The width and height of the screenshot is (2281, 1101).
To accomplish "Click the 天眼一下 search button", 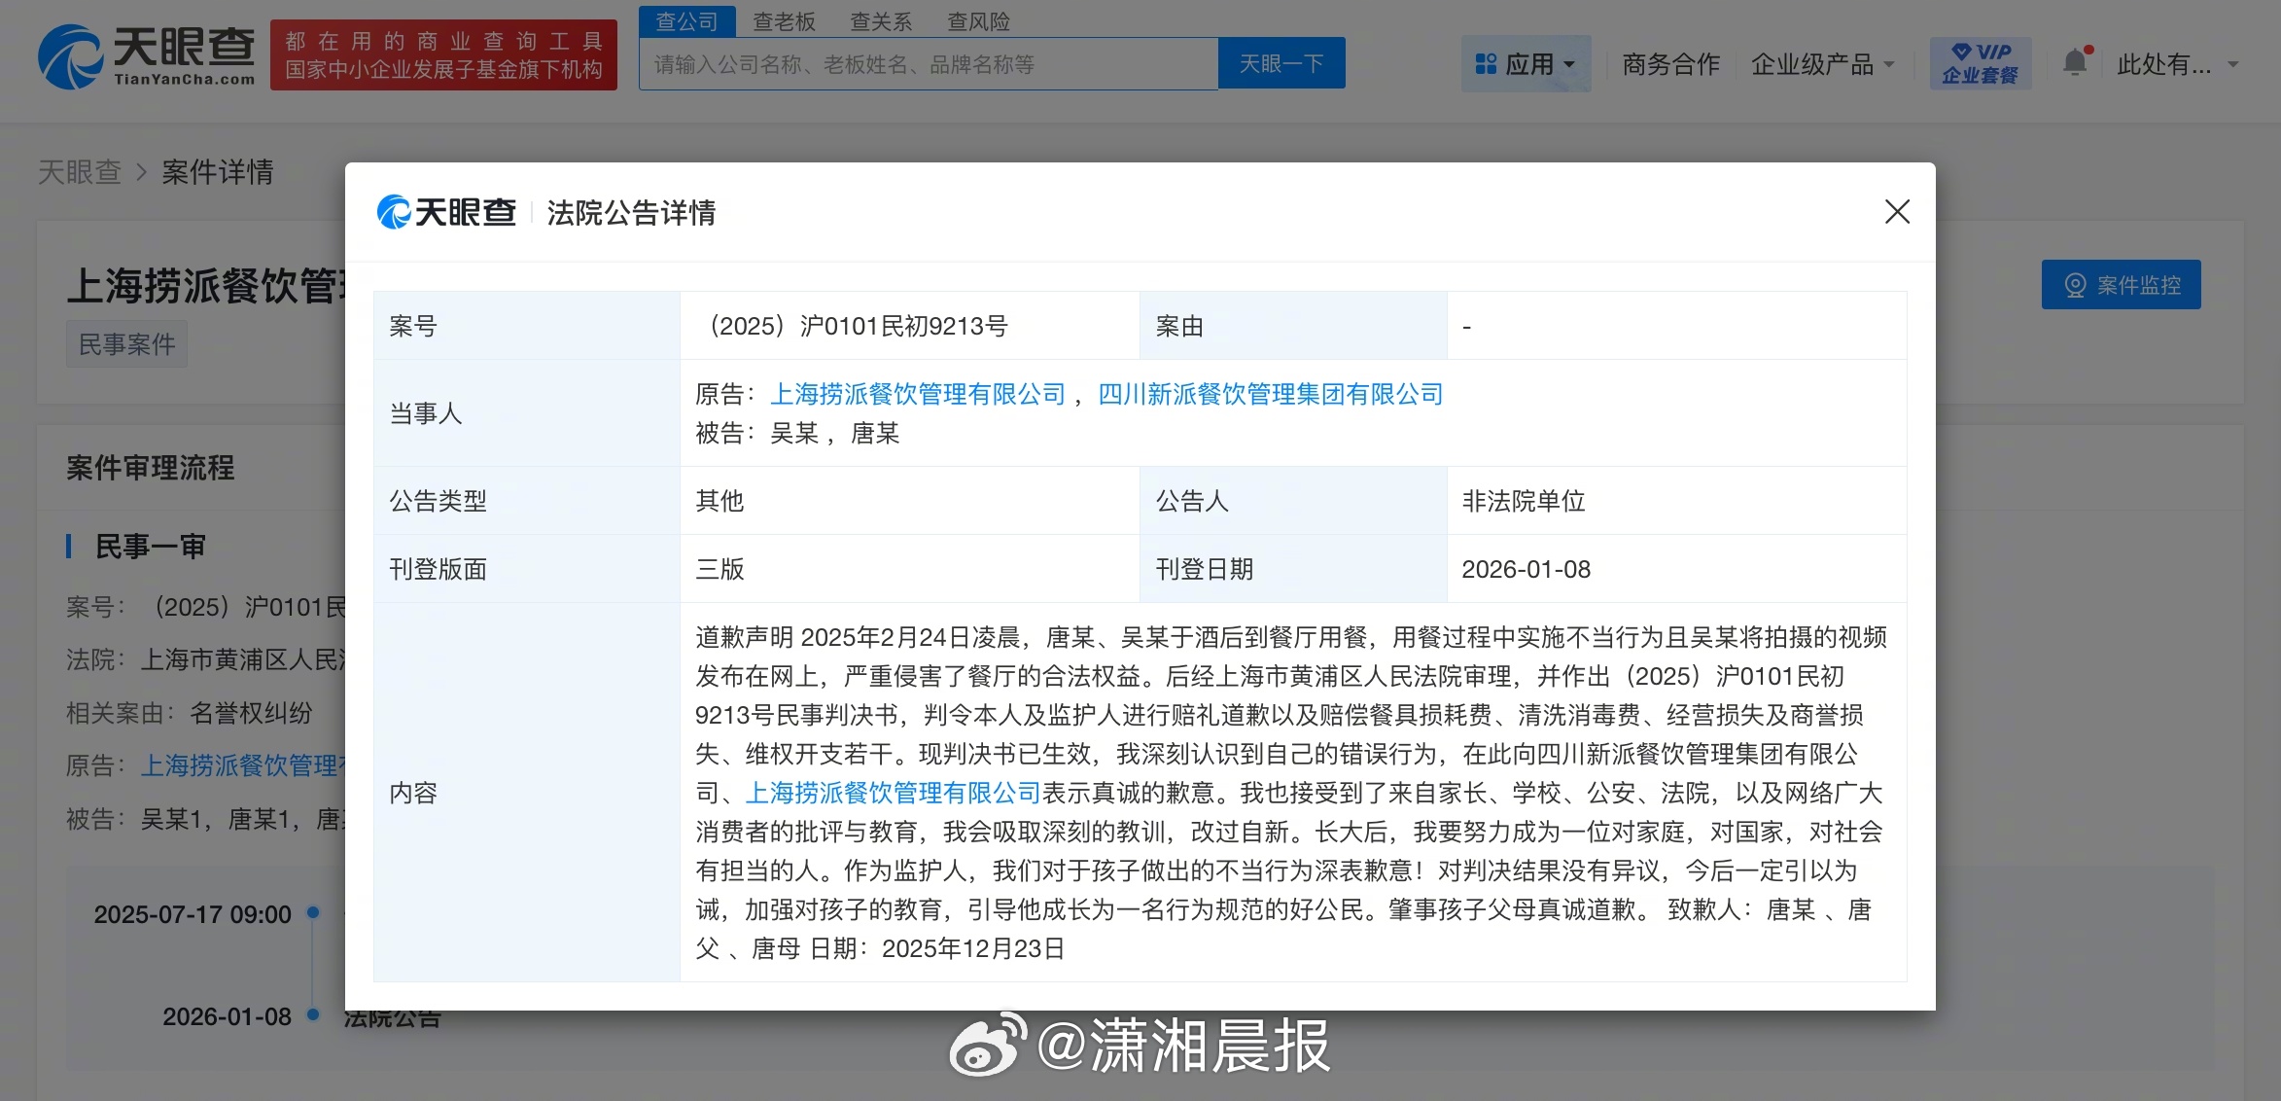I will (x=1281, y=62).
